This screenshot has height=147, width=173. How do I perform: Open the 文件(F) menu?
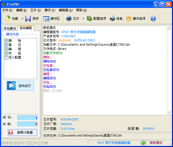[x=7, y=10]
